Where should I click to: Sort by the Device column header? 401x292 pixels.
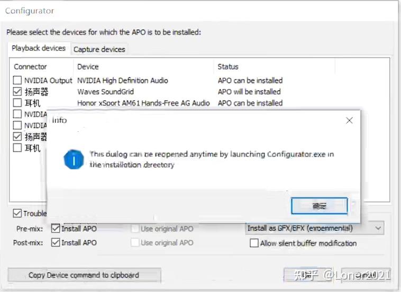tap(88, 67)
